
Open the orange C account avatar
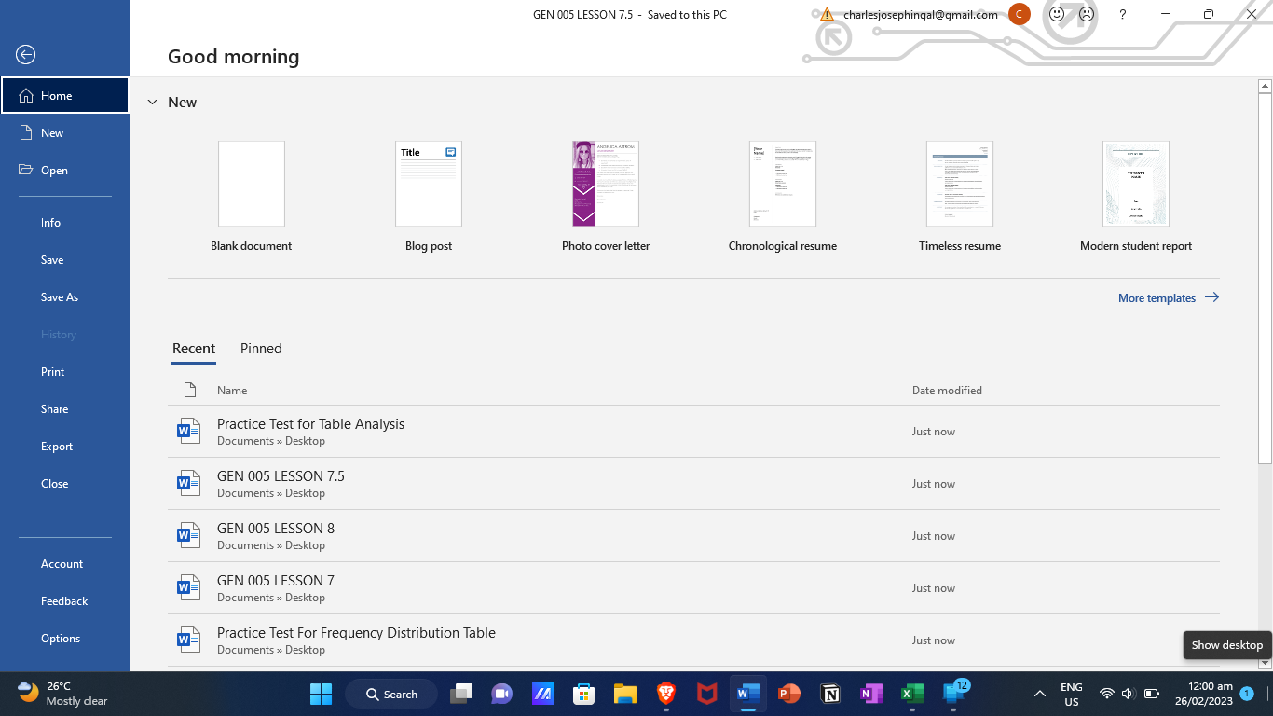[x=1019, y=15]
